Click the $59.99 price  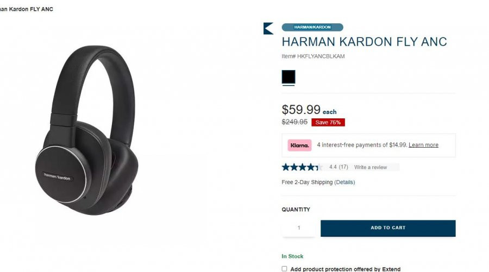tap(301, 110)
